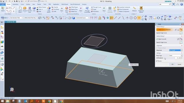Click Select Curve or Point for Section String 1
Screen dimensions: 184x103
click(x=165, y=30)
